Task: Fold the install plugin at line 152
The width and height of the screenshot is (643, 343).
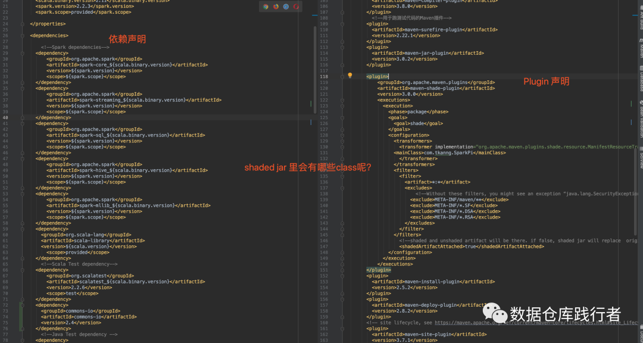Action: [x=342, y=276]
